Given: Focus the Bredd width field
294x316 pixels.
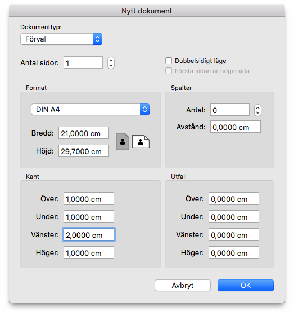Looking at the screenshot, I should tap(84, 133).
